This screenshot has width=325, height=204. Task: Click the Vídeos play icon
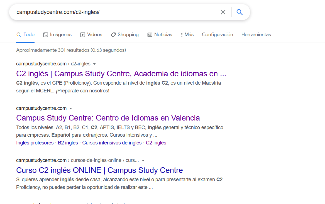point(83,35)
